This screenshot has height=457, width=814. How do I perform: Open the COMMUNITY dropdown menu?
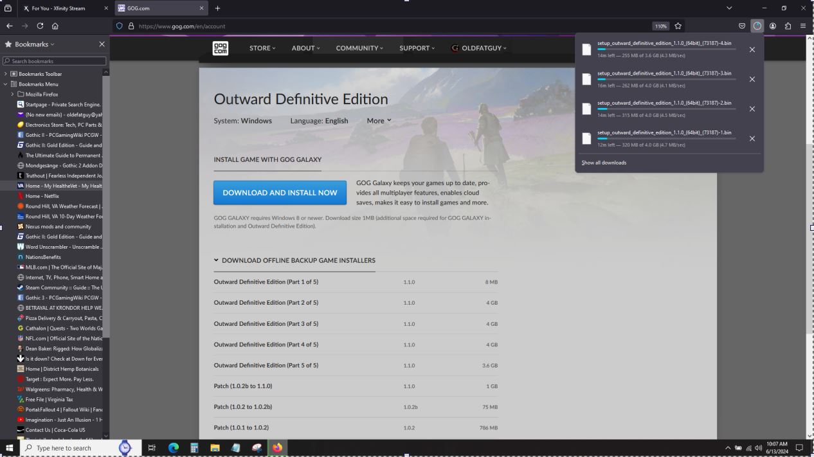tap(359, 48)
